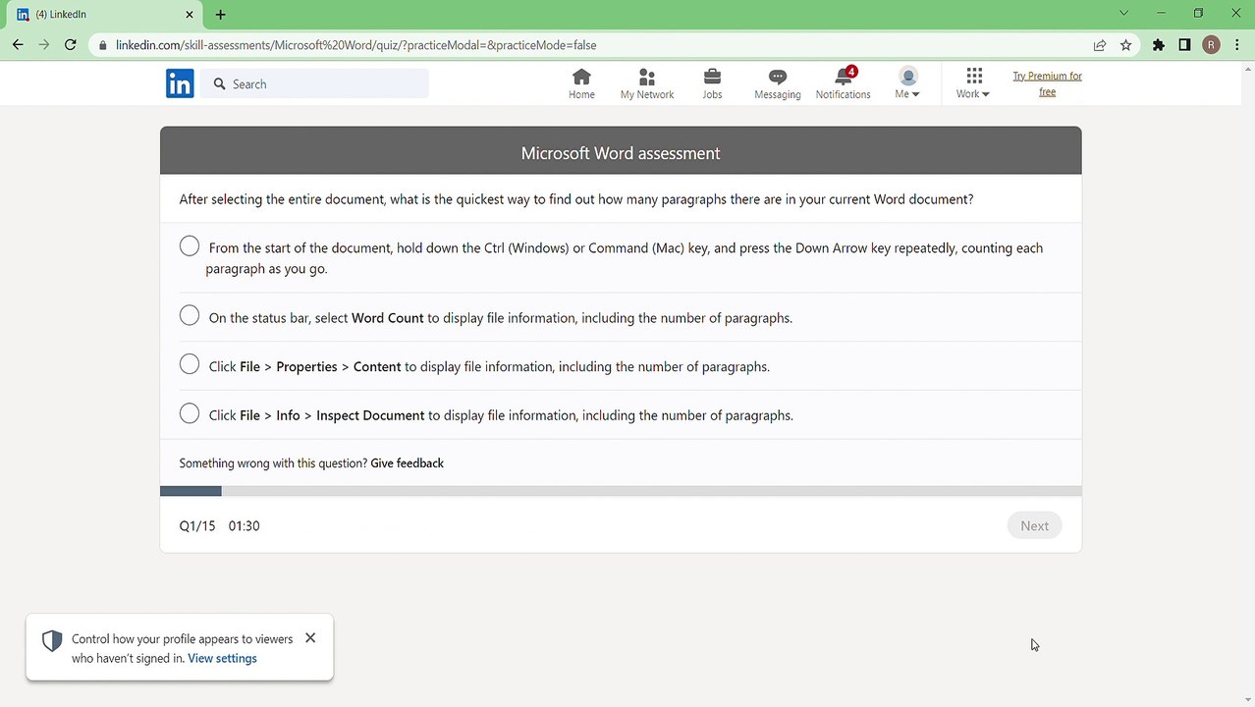Open the Me profile avatar menu
The image size is (1255, 707).
[x=907, y=83]
